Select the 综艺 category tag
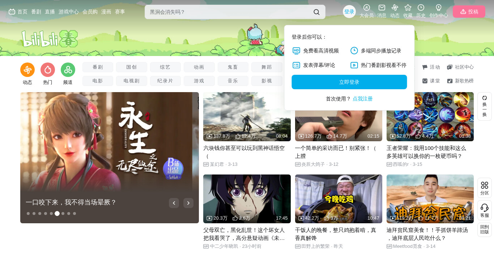 click(x=165, y=67)
